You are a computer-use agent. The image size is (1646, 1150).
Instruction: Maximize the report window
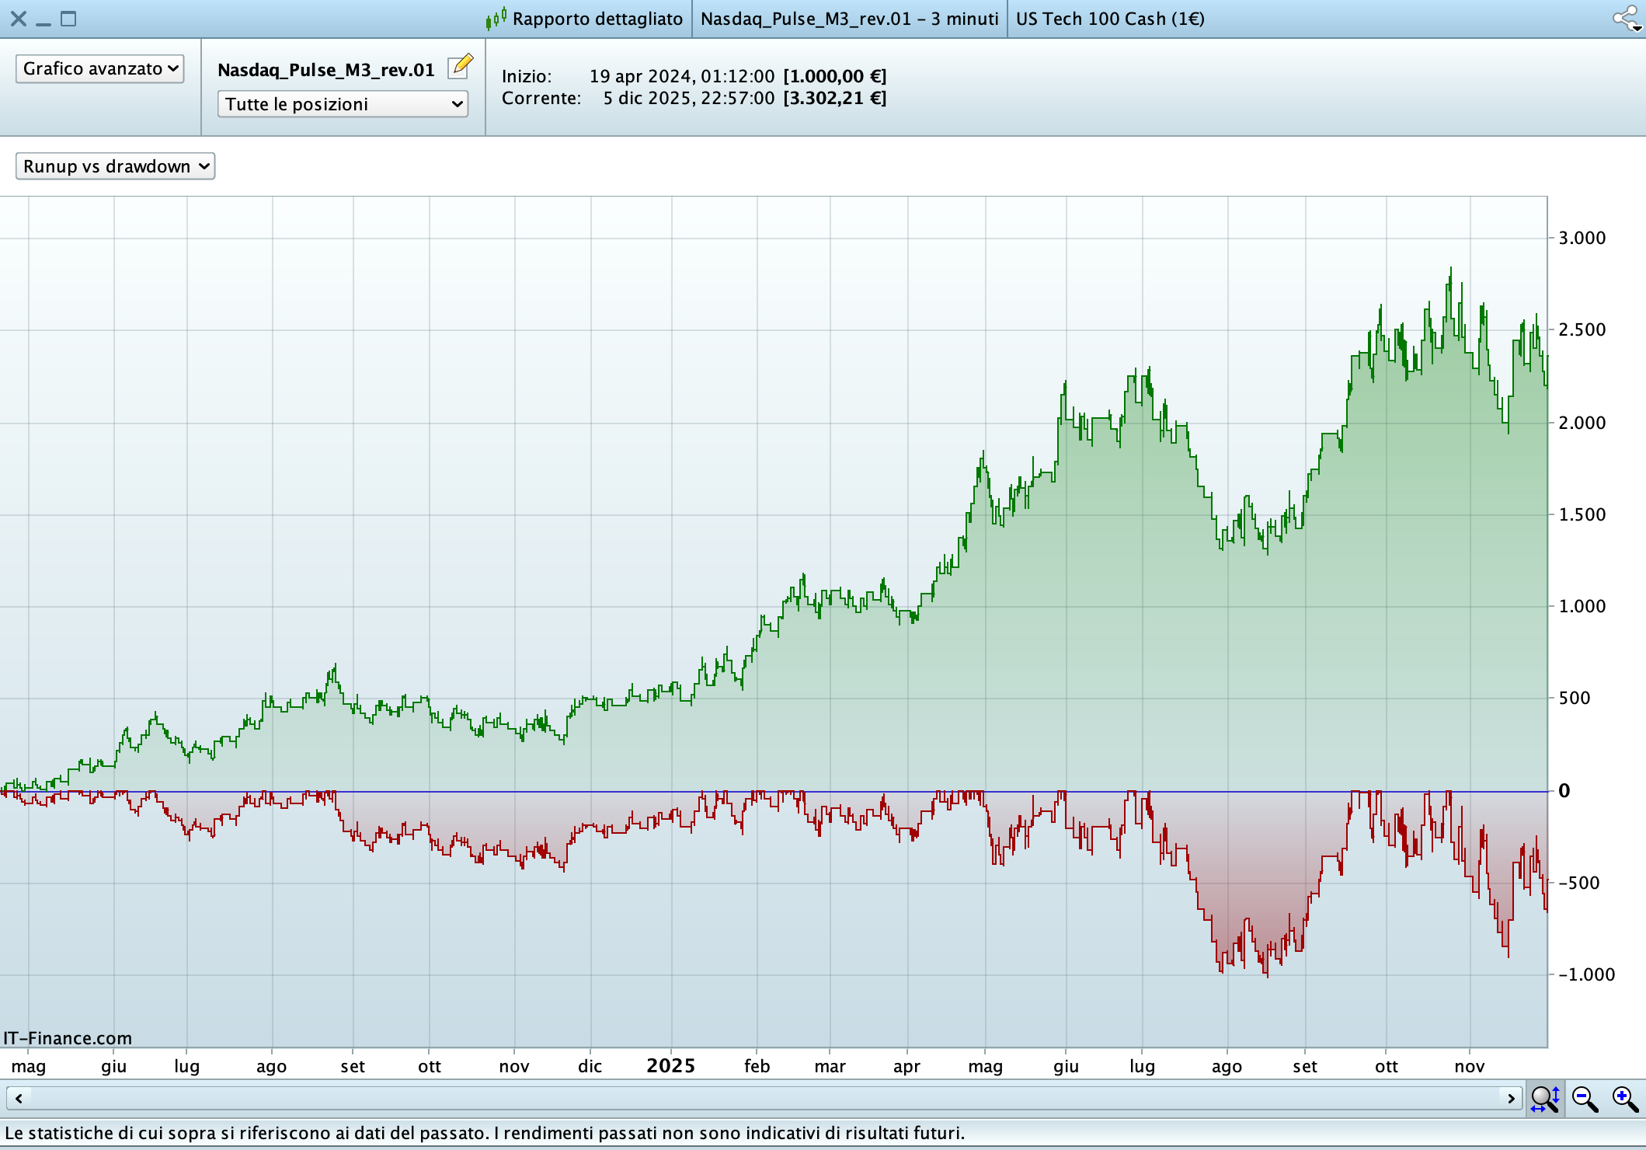pos(68,19)
